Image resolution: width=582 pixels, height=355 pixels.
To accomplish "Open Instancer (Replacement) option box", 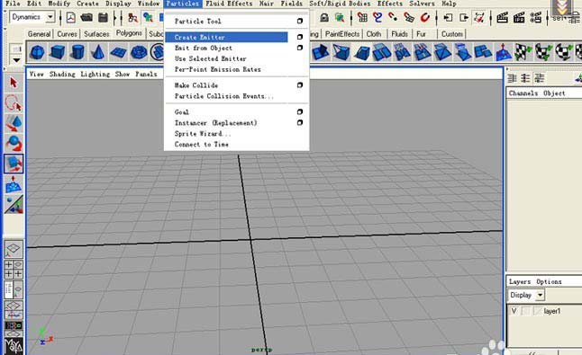I will (300, 122).
